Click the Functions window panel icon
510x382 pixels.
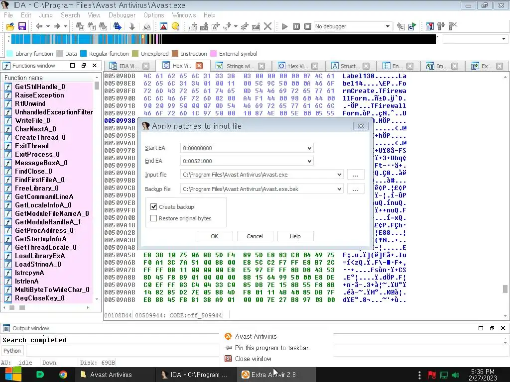[x=6, y=66]
